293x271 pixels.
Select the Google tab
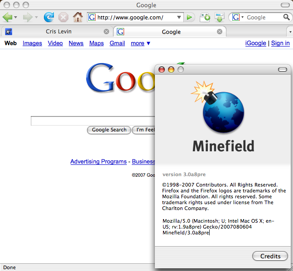170,32
